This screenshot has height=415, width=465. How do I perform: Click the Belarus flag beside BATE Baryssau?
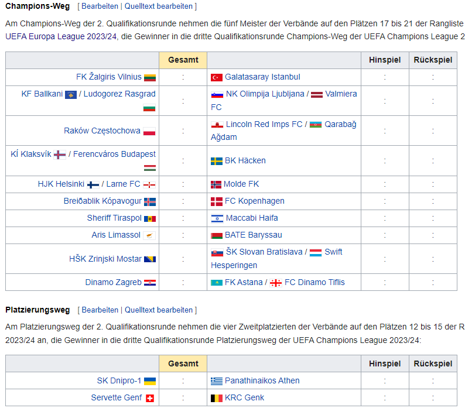click(x=217, y=236)
